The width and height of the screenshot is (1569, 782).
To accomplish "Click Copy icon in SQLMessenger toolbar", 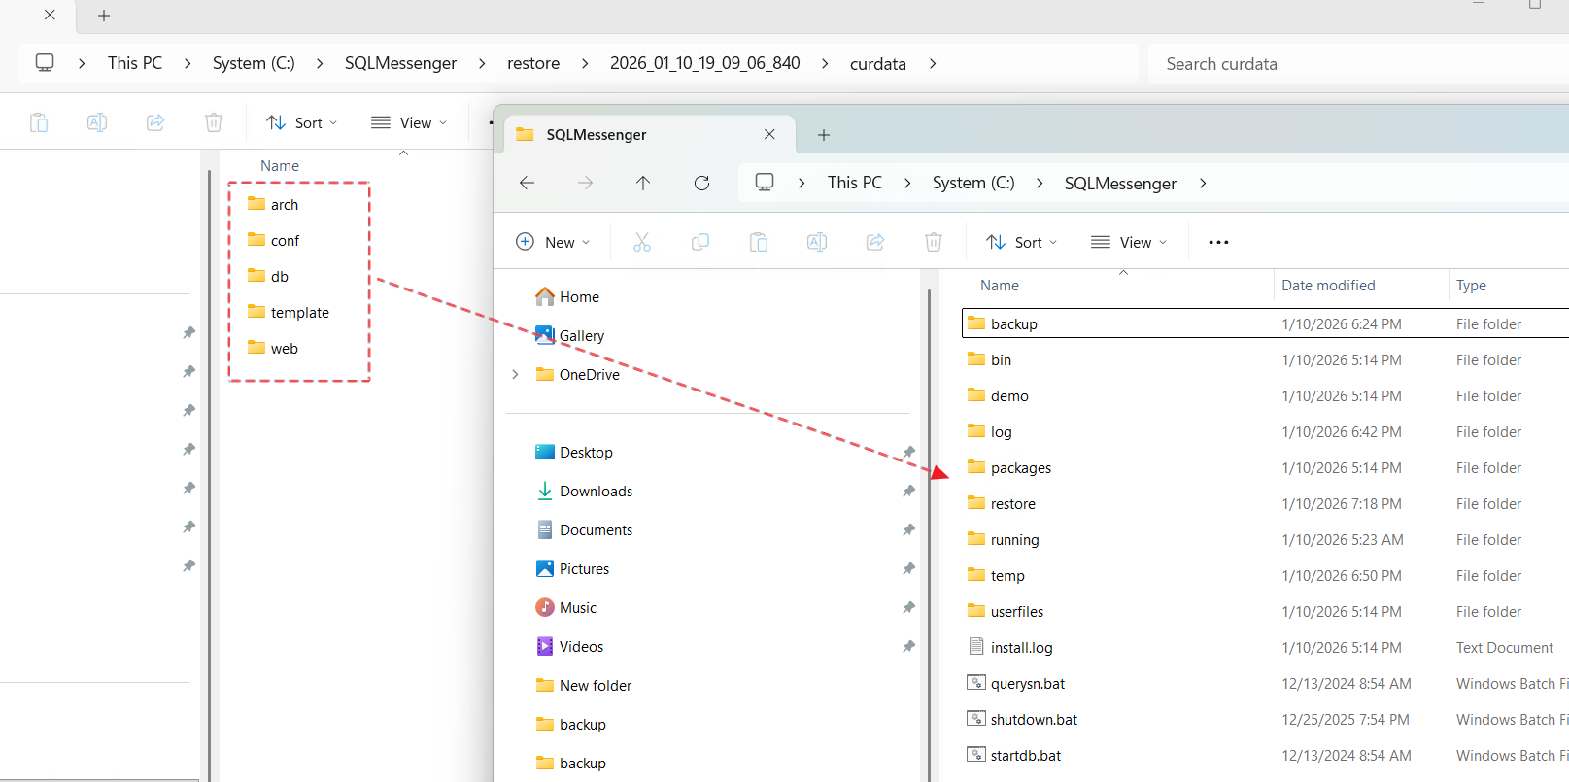I will click(x=700, y=242).
